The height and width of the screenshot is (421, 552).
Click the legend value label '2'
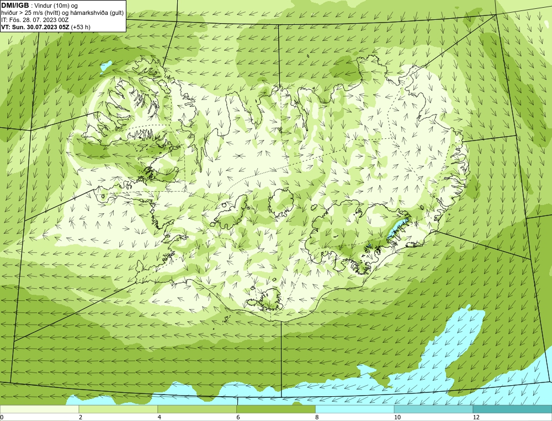(81, 417)
